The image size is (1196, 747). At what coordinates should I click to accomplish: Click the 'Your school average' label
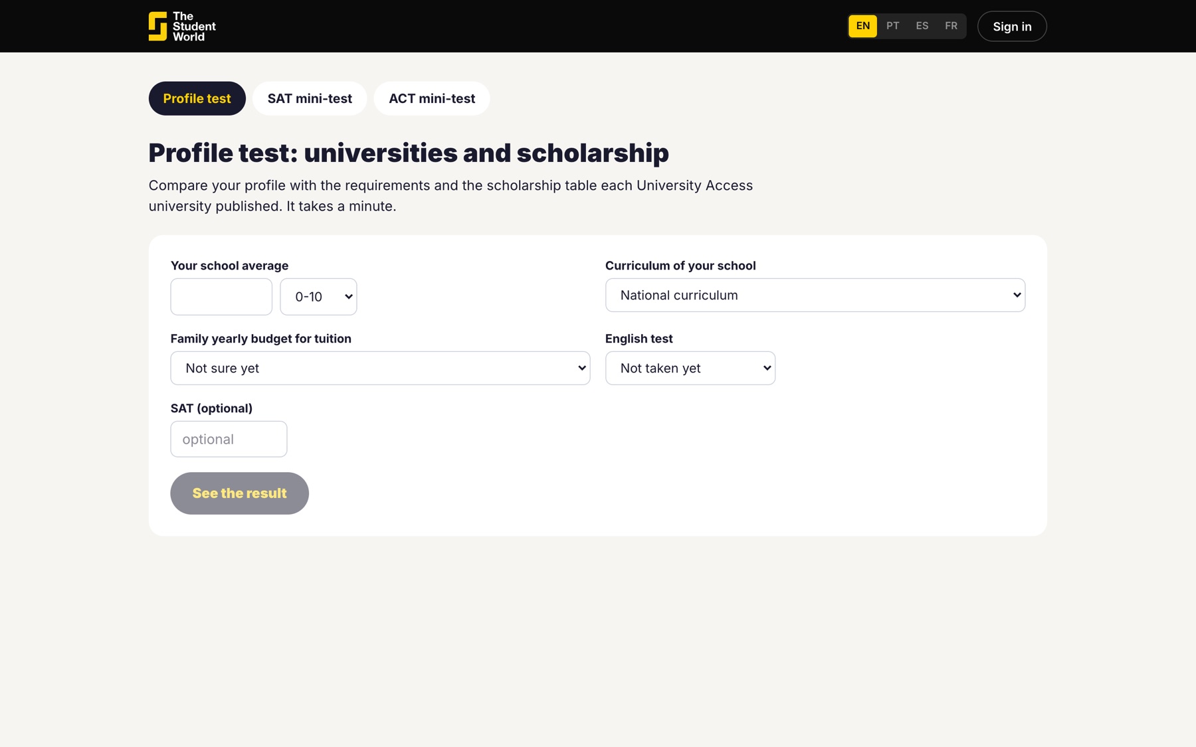pos(229,266)
